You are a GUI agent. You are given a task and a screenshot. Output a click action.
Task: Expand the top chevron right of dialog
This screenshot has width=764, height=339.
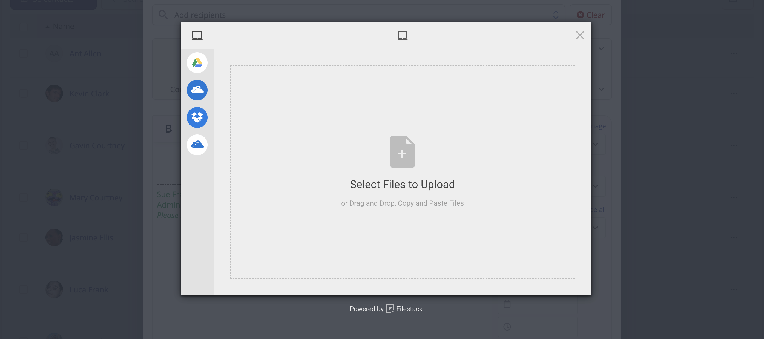(x=601, y=48)
